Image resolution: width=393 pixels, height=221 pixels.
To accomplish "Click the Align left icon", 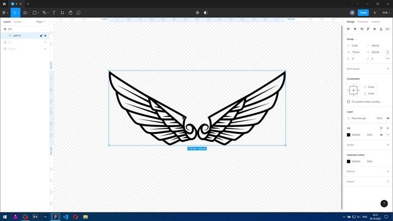I will (348, 29).
